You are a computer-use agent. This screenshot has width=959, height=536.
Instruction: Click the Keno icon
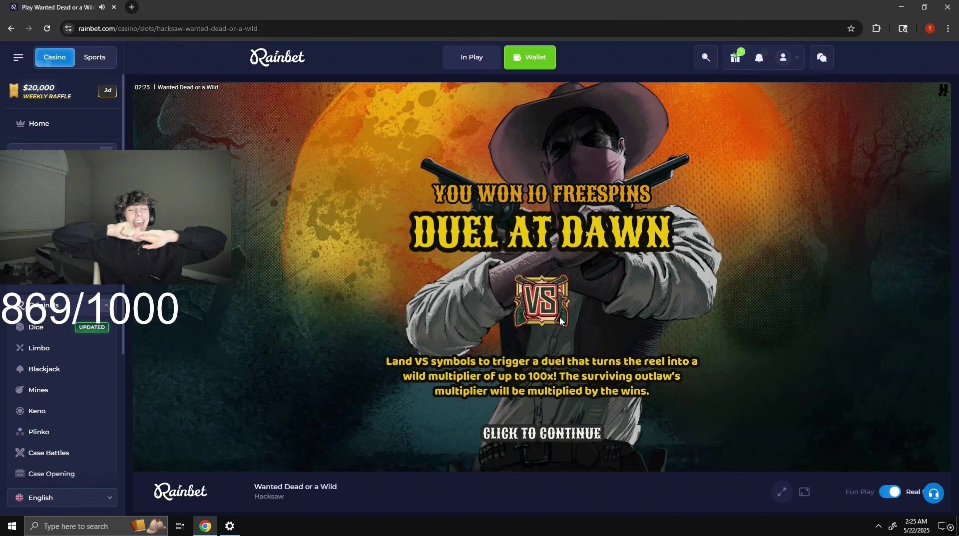click(20, 411)
